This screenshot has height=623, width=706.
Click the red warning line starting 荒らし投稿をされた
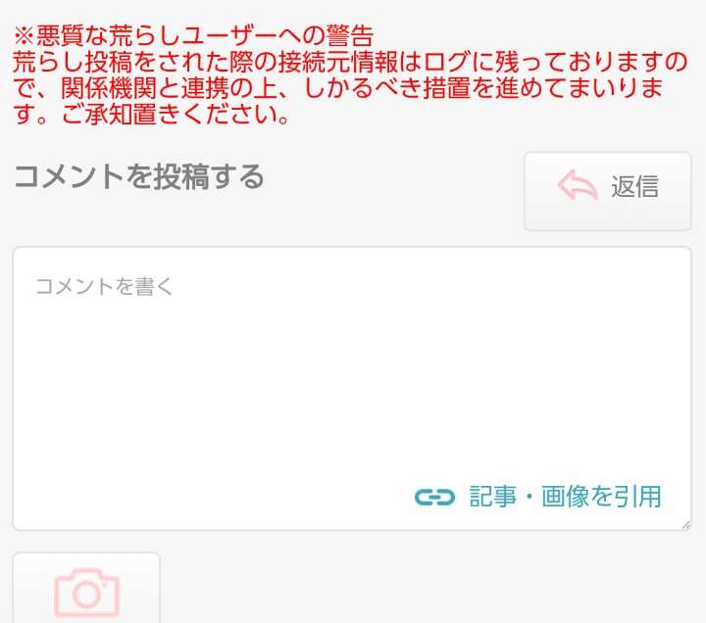coord(350,62)
